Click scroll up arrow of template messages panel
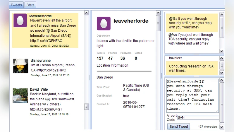234x132 pixels. (221, 14)
